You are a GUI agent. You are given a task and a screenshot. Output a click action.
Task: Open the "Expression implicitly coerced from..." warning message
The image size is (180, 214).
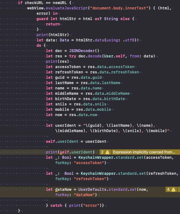[x=144, y=152]
